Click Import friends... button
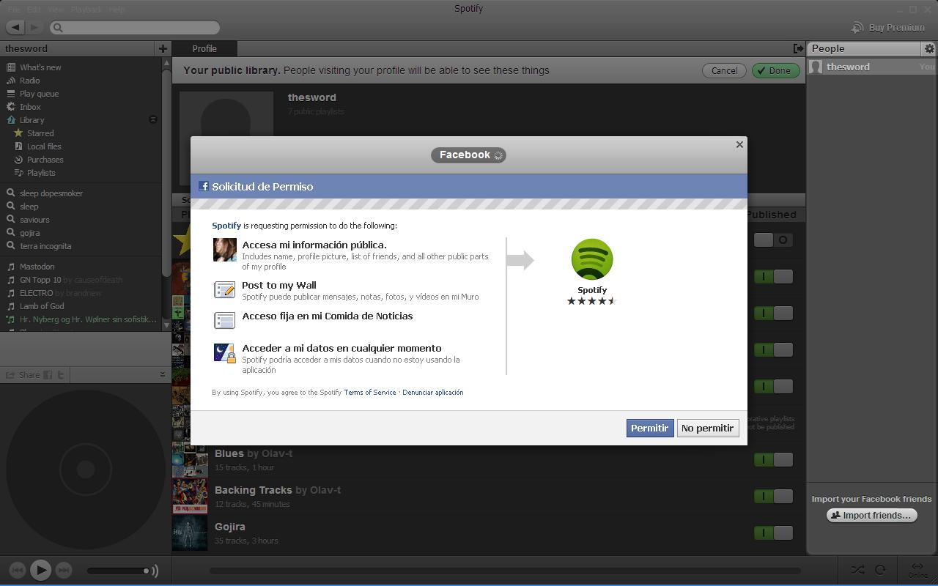 (871, 515)
